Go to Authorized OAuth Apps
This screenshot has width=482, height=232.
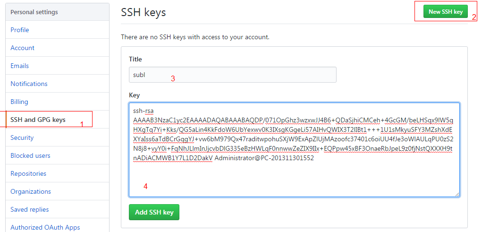tap(45, 227)
